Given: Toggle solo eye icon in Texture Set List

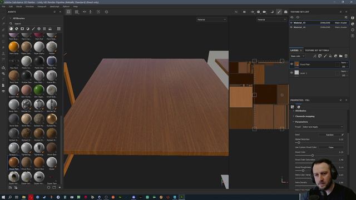Looking at the screenshot, I should [298, 17].
